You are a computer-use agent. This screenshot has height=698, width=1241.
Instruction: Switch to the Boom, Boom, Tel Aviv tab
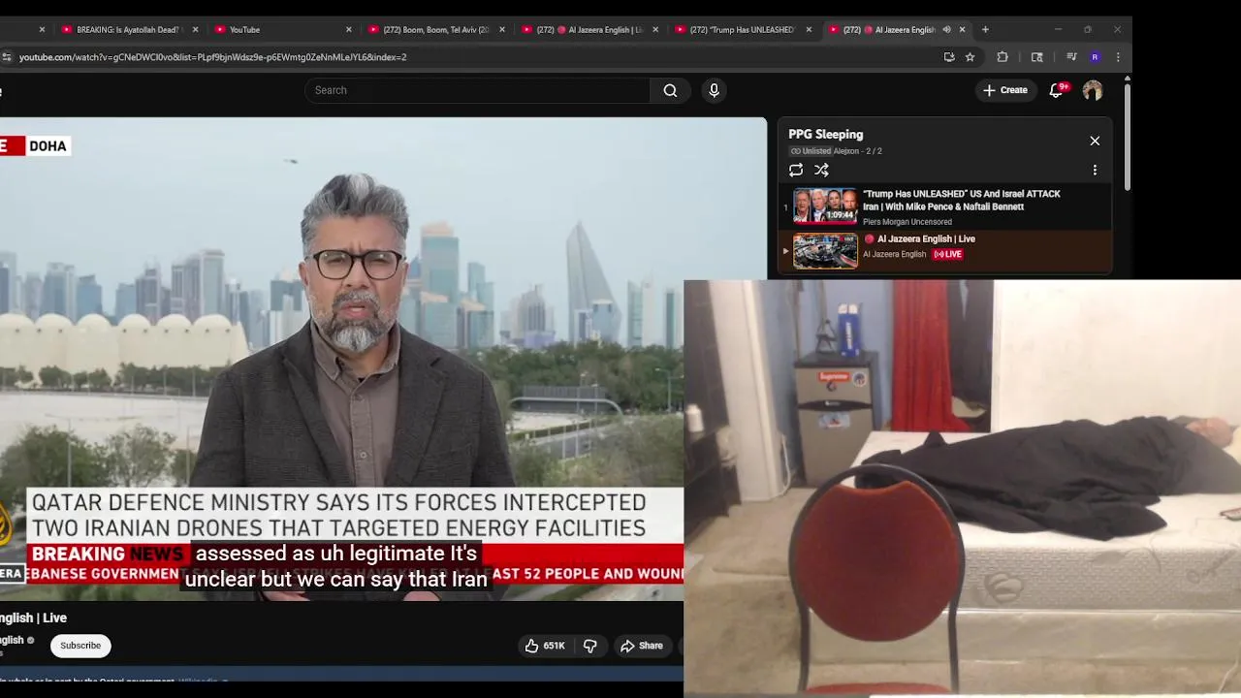pos(434,29)
